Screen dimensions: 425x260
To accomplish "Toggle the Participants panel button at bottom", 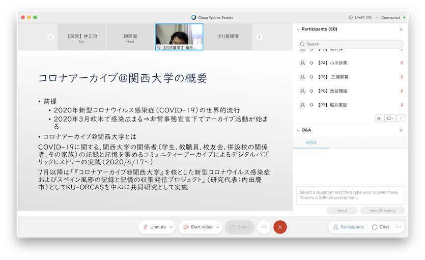I will tap(348, 227).
